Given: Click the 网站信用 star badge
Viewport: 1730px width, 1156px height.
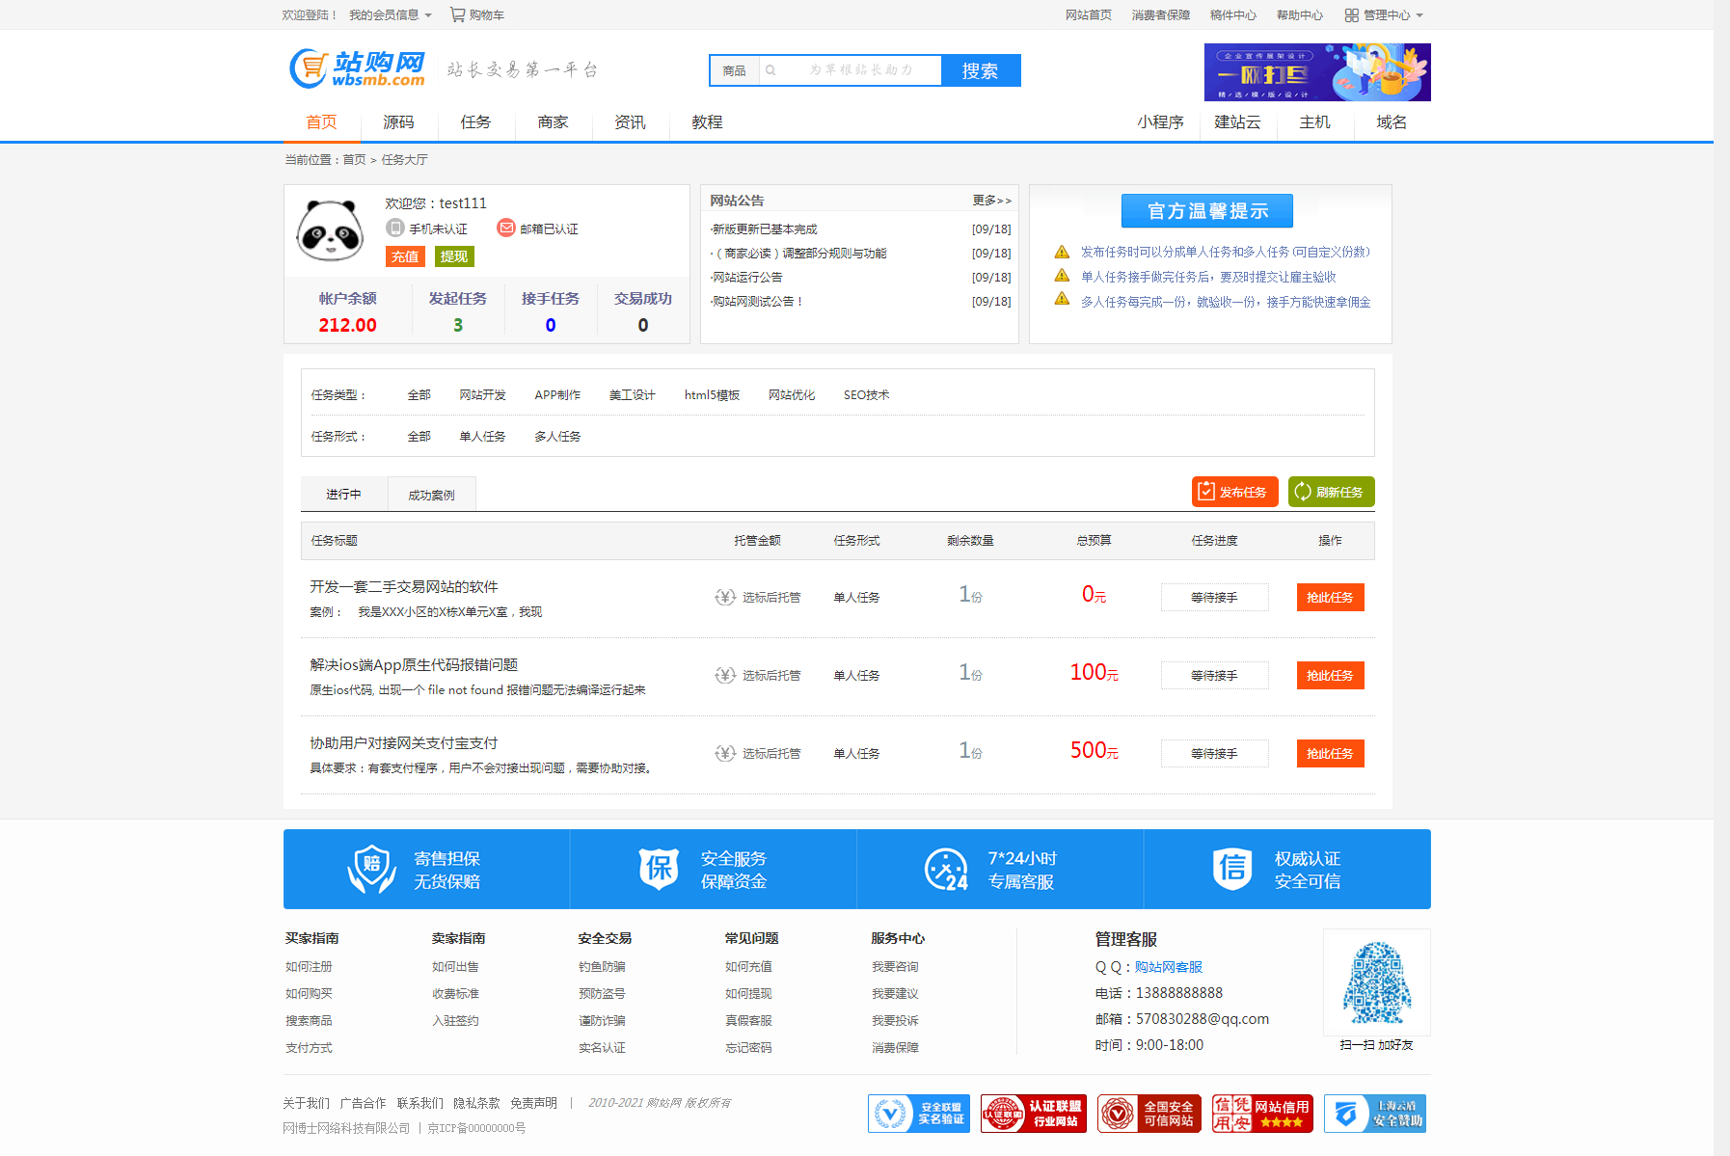Looking at the screenshot, I should pyautogui.click(x=1262, y=1114).
